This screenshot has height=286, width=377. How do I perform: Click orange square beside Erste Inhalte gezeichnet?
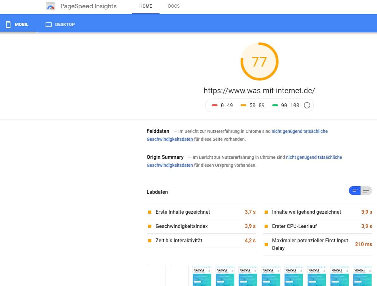click(x=149, y=212)
